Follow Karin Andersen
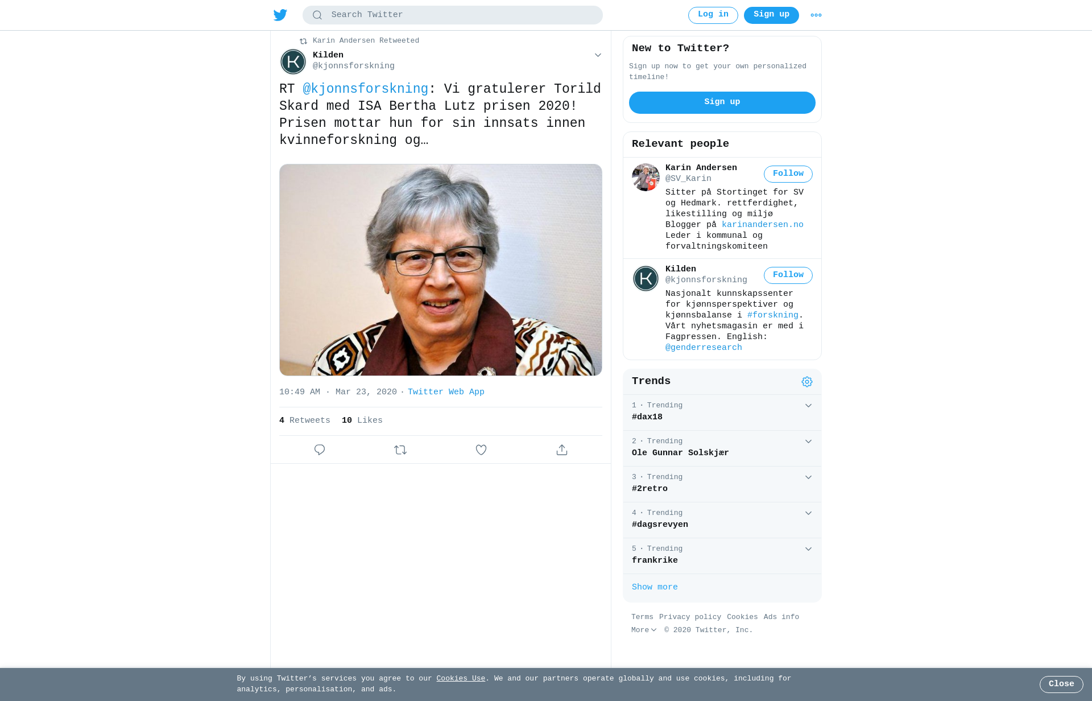This screenshot has width=1092, height=701. pyautogui.click(x=788, y=174)
